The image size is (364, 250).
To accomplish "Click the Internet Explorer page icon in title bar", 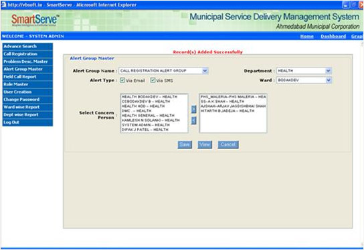I will pyautogui.click(x=3, y=5).
